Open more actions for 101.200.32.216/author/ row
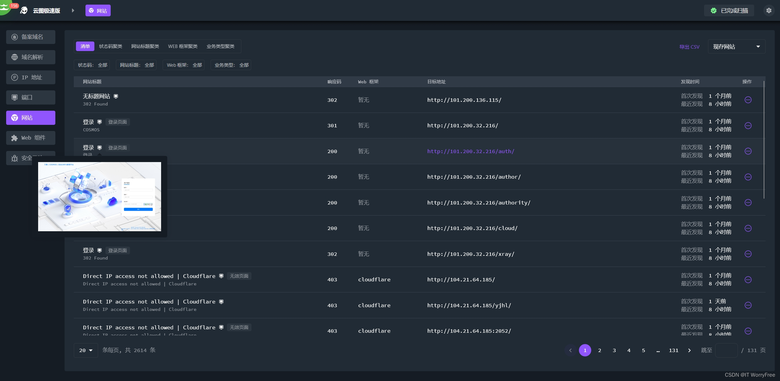 tap(748, 177)
